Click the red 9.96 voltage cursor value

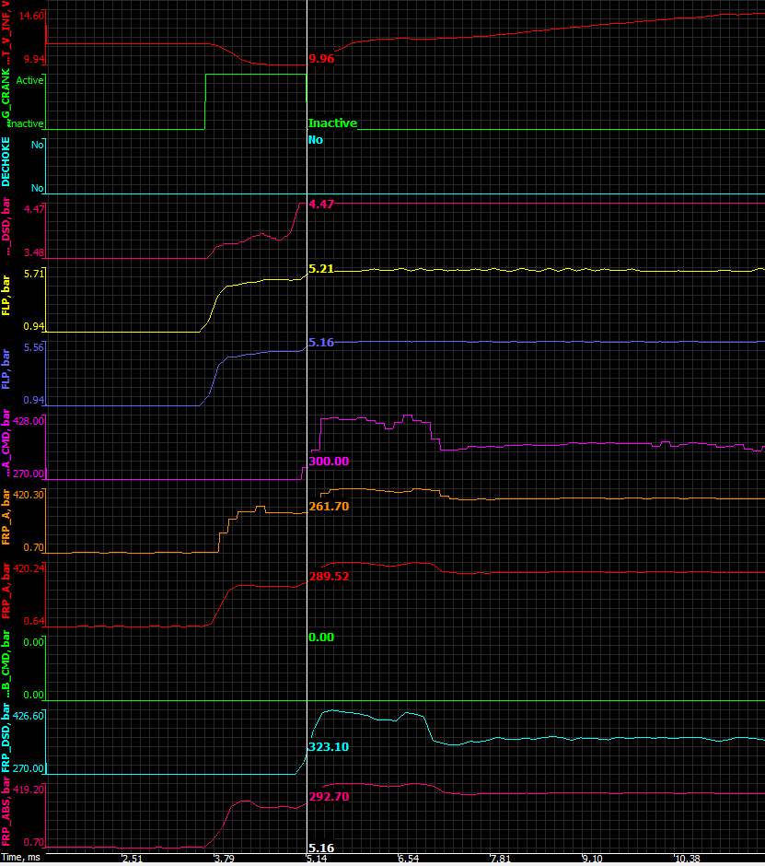click(x=321, y=58)
